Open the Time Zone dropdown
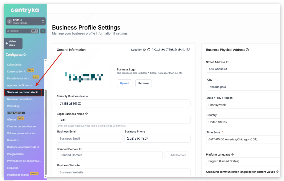The image size is (284, 181). coord(244,139)
